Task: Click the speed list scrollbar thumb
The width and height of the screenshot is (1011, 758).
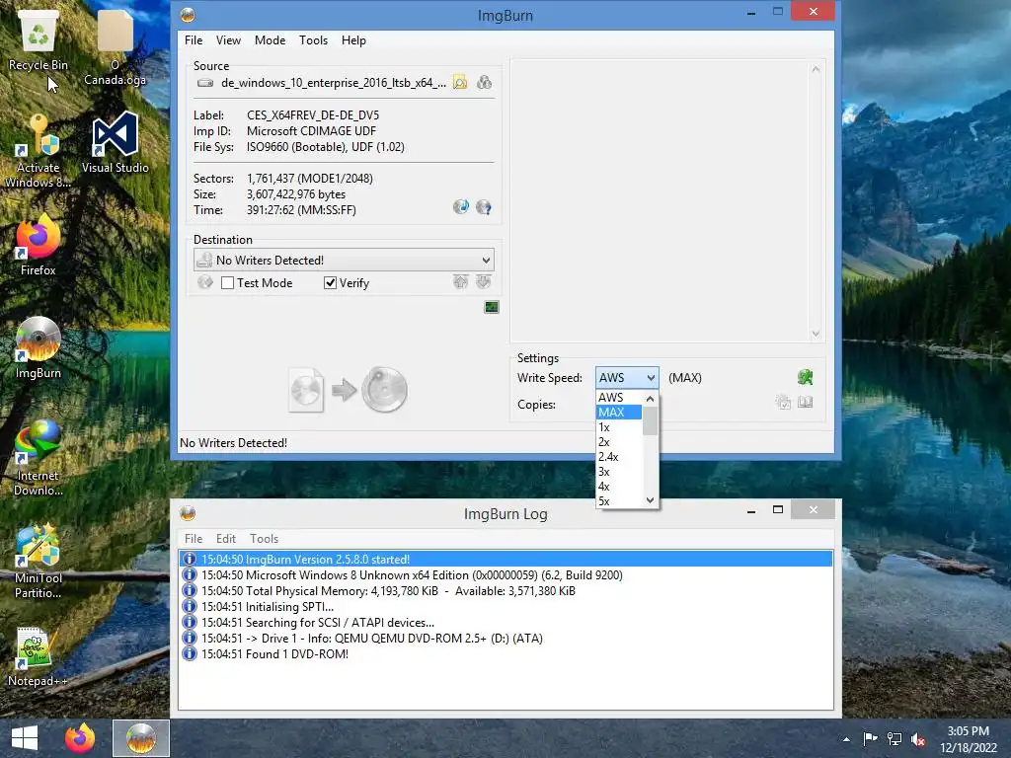Action: [x=650, y=421]
